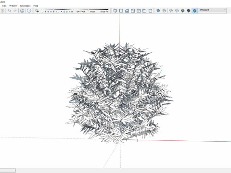Open the Extensions menu

pos(25,6)
